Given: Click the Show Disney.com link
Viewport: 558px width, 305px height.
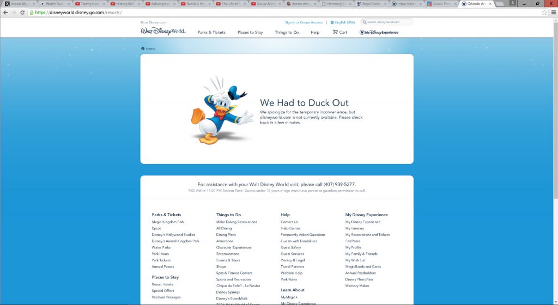Looking at the screenshot, I should (x=153, y=22).
